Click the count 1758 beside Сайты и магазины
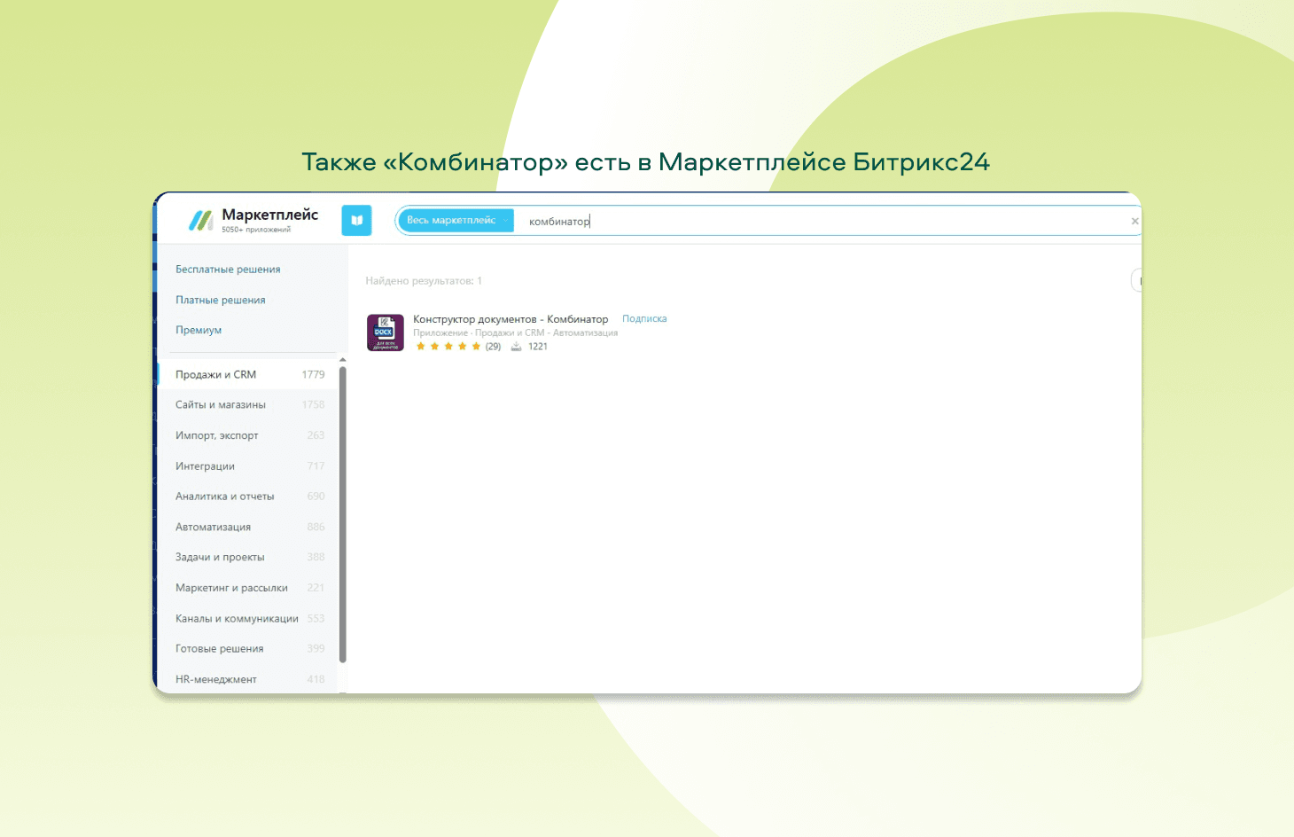 [x=313, y=405]
